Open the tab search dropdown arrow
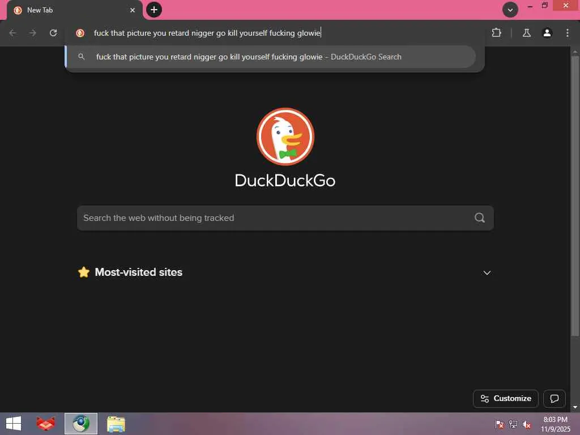This screenshot has height=435, width=580. click(x=510, y=10)
